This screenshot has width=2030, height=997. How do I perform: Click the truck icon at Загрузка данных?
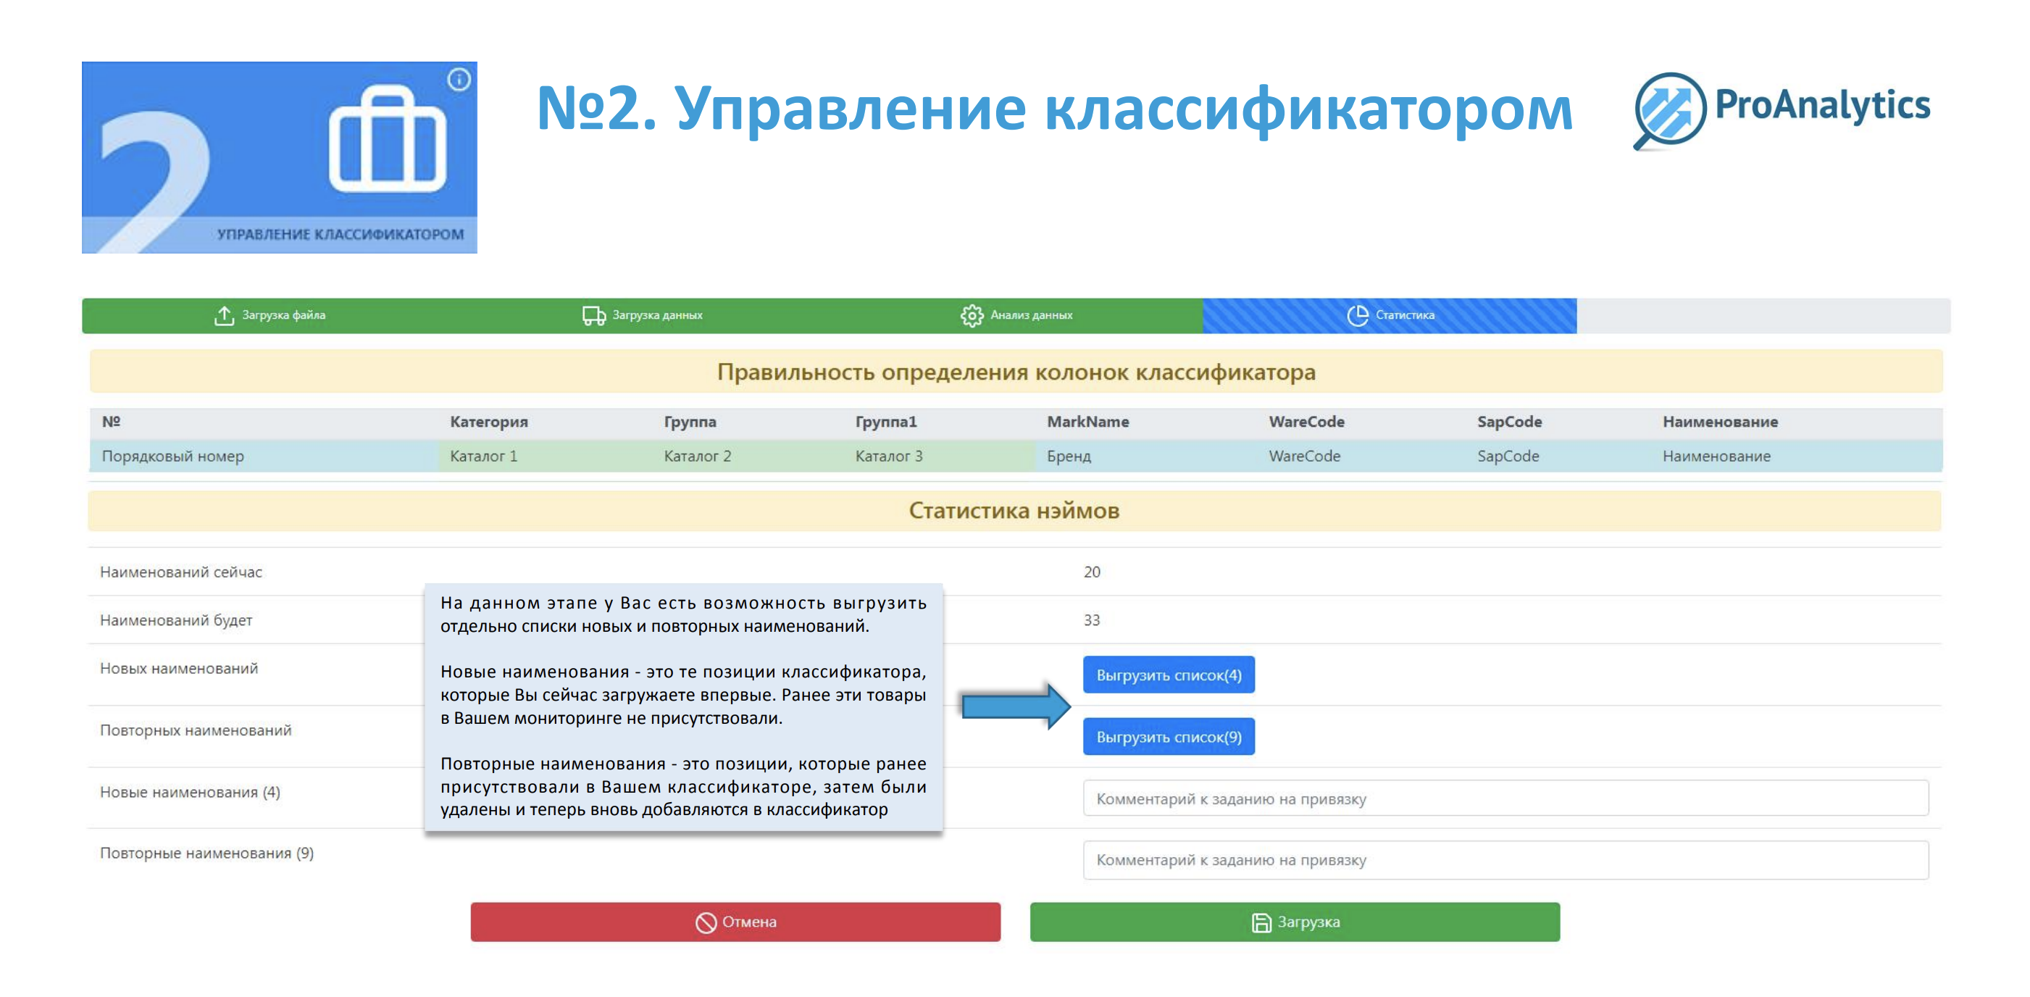(x=593, y=315)
